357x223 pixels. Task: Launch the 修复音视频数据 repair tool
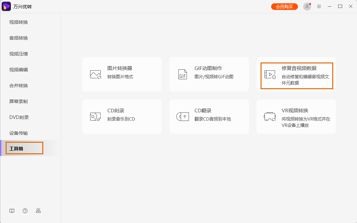coord(296,75)
